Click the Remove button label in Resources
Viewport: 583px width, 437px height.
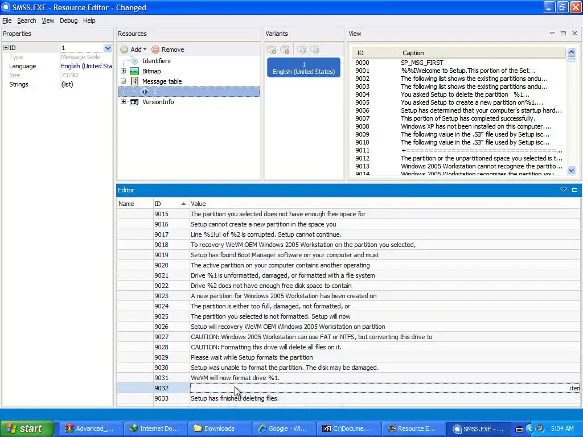173,50
